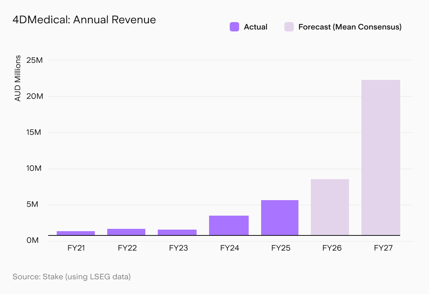429x294 pixels.
Task: Click the "25M" axis label
Action: click(x=35, y=60)
